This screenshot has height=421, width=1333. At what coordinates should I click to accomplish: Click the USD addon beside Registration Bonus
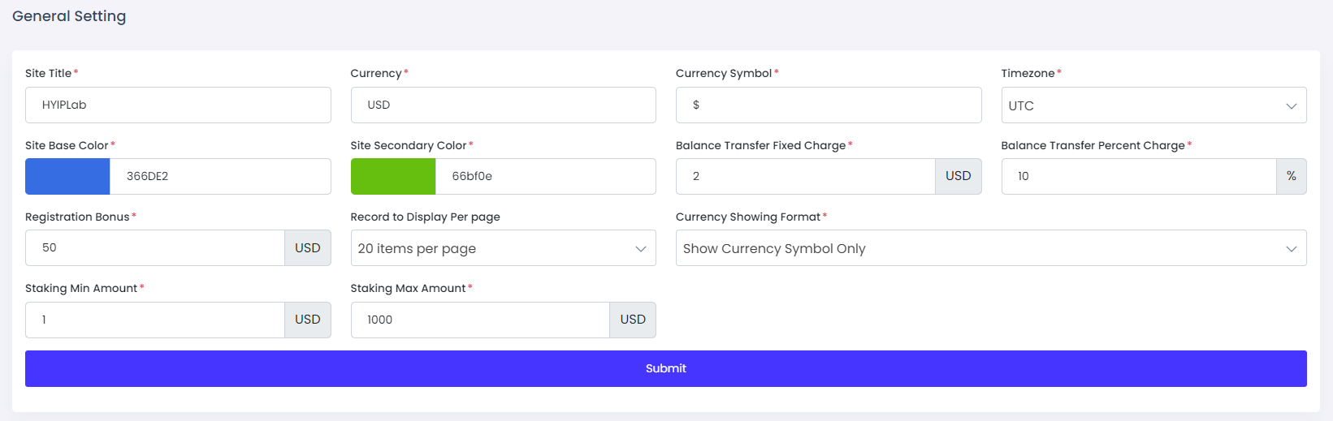(x=308, y=247)
